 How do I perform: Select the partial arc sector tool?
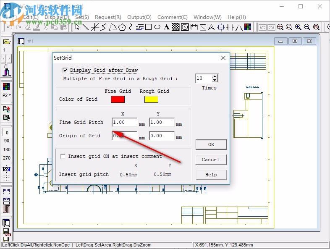click(x=113, y=27)
